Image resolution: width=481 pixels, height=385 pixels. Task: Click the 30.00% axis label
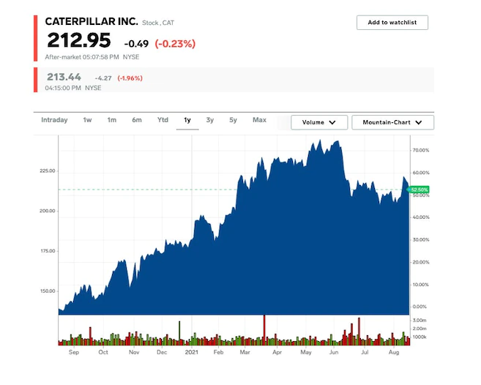[x=421, y=239]
